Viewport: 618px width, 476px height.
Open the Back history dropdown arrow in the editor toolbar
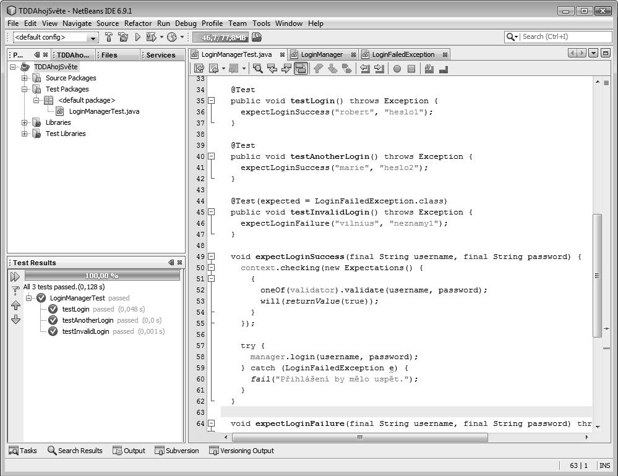coord(223,69)
